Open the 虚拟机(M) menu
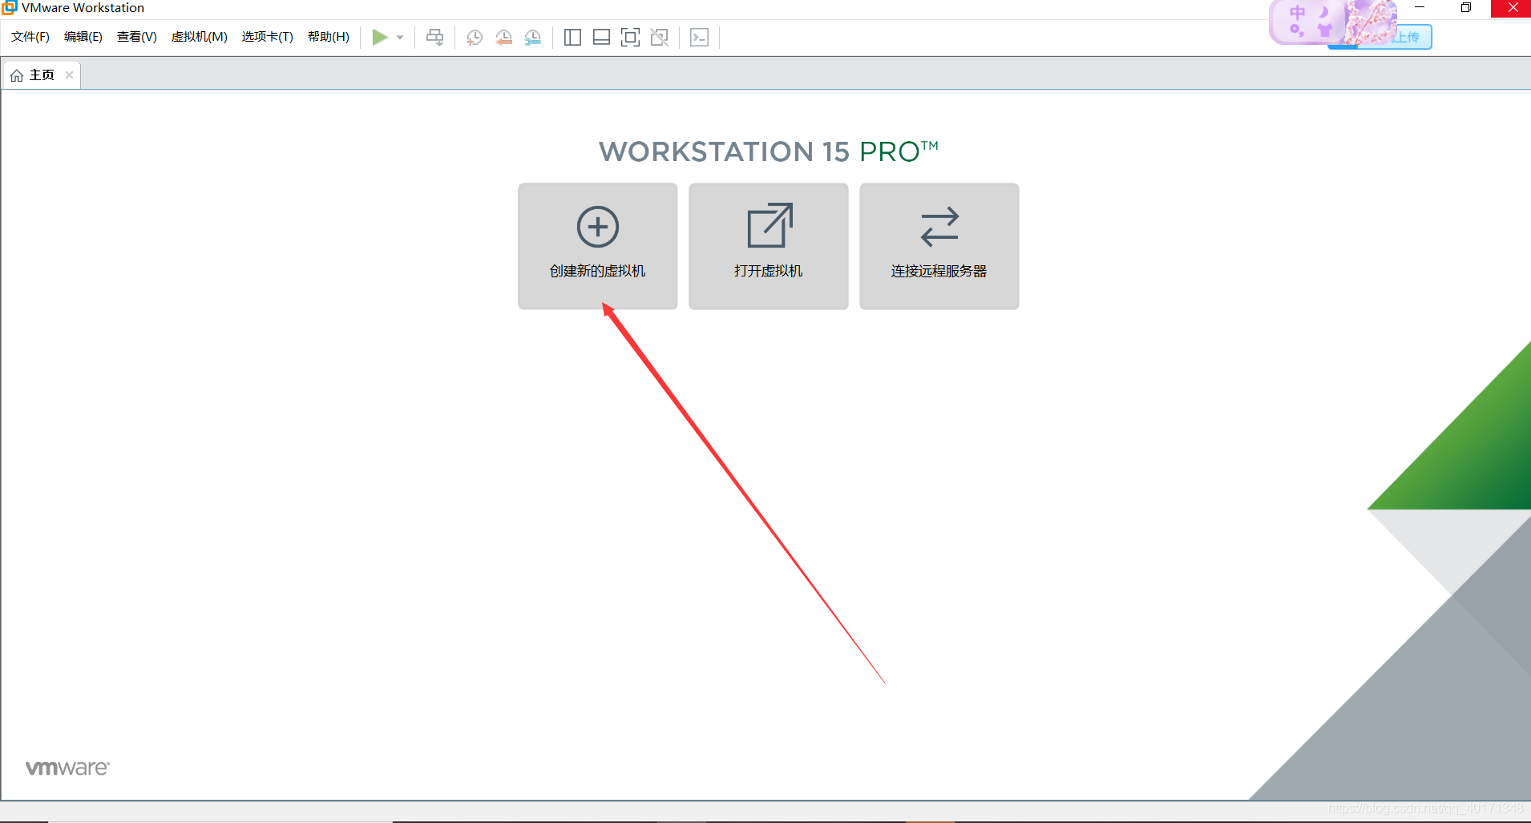 click(200, 37)
